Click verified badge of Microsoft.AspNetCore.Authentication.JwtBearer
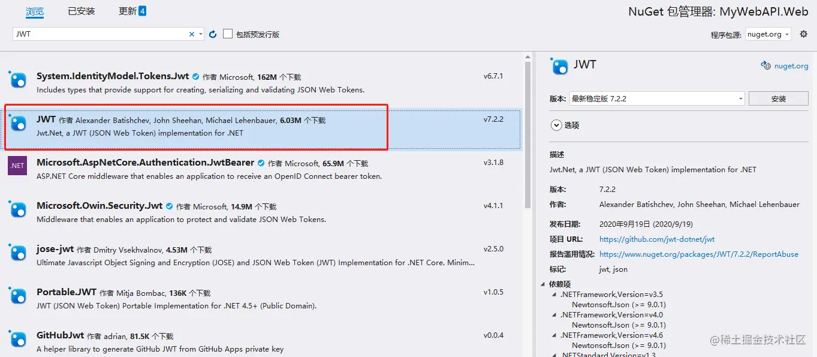Screen dimensions: 817x357 [261, 163]
